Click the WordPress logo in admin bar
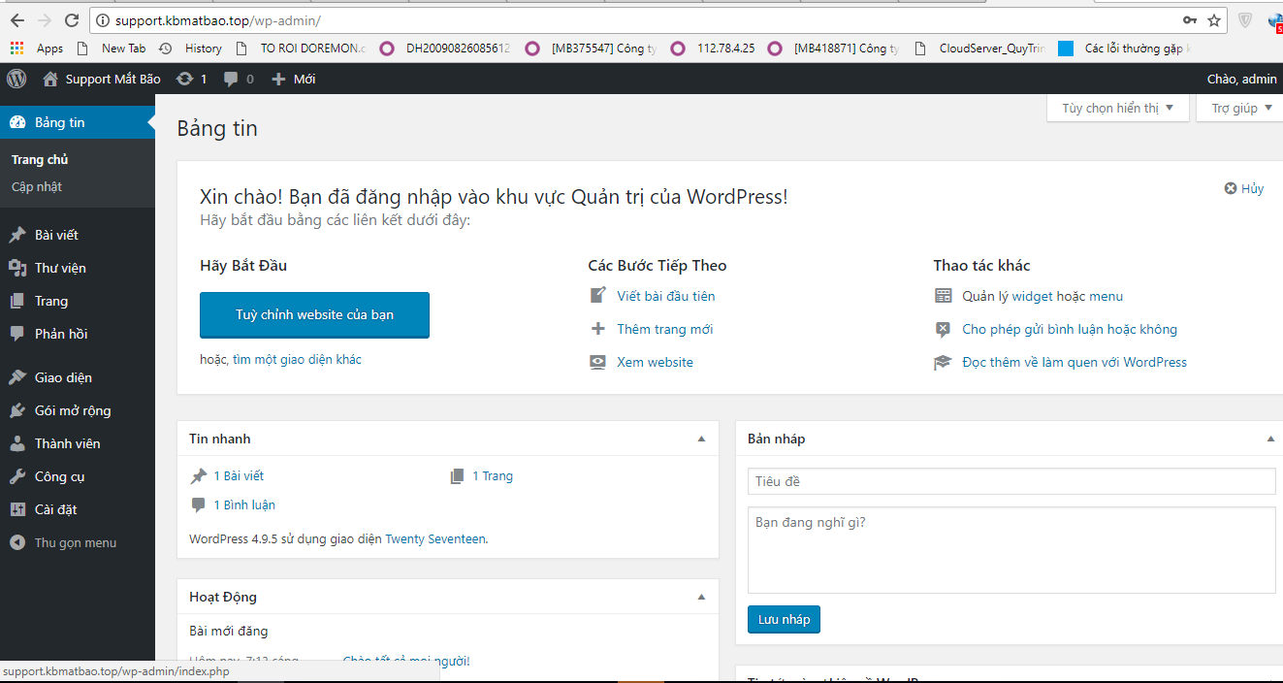 [x=16, y=79]
